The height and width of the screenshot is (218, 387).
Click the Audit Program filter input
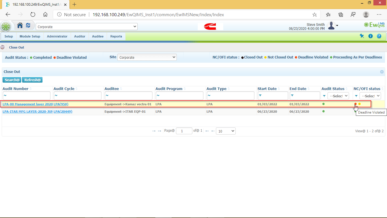click(180, 96)
